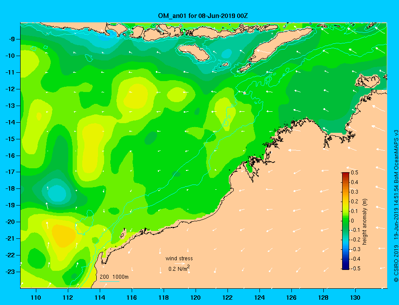Click latitude label '-12' on the axis
Image resolution: width=399 pixels, height=305 pixels.
(x=10, y=89)
